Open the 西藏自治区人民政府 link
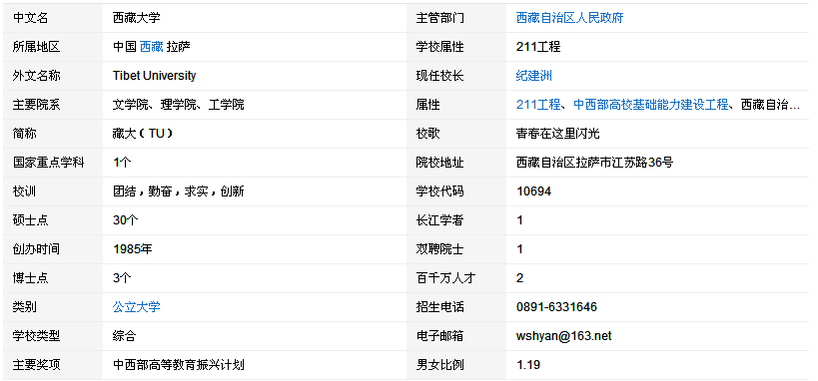Image resolution: width=818 pixels, height=381 pixels. pyautogui.click(x=569, y=18)
